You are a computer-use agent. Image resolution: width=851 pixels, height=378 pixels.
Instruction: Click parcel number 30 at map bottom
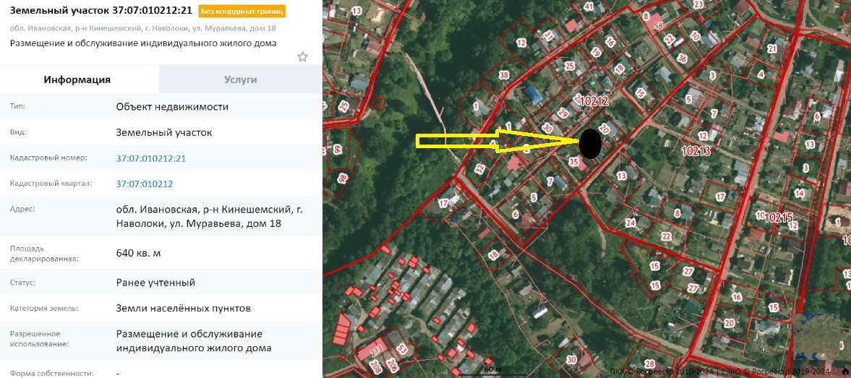tap(571, 359)
